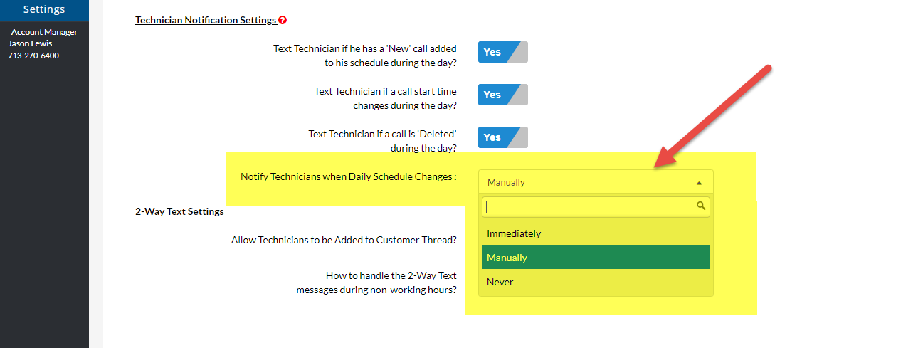Click the 'How to handle the 2-Way Text' label
The width and height of the screenshot is (923, 348).
click(x=376, y=283)
